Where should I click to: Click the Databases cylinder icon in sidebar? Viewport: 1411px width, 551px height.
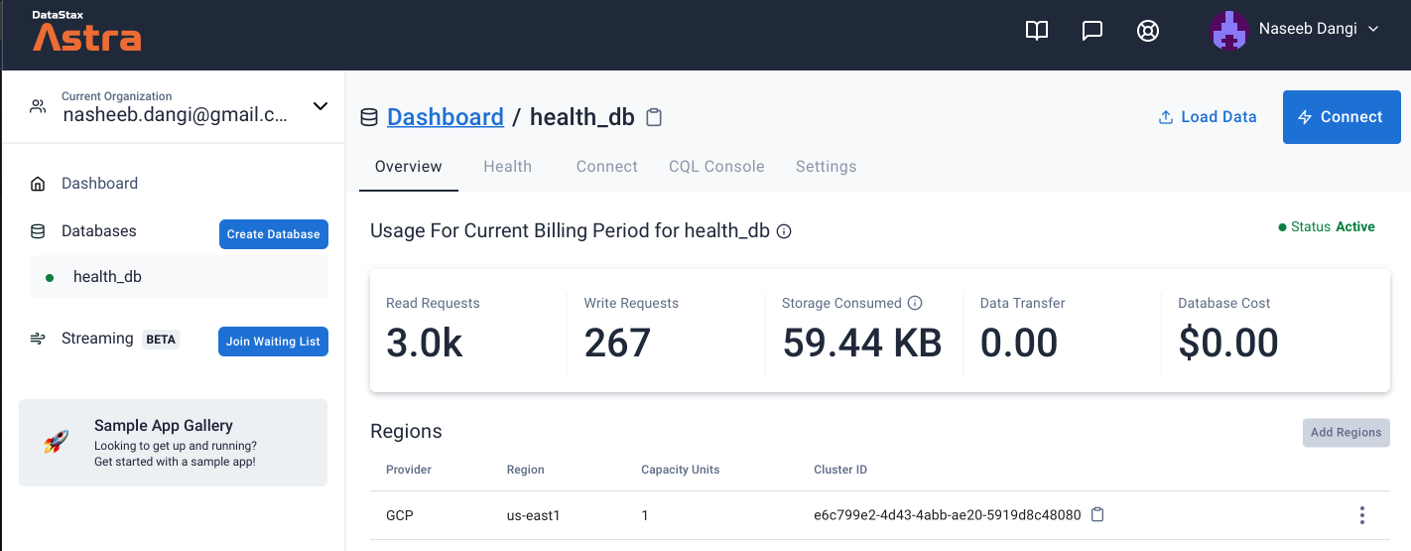38,231
